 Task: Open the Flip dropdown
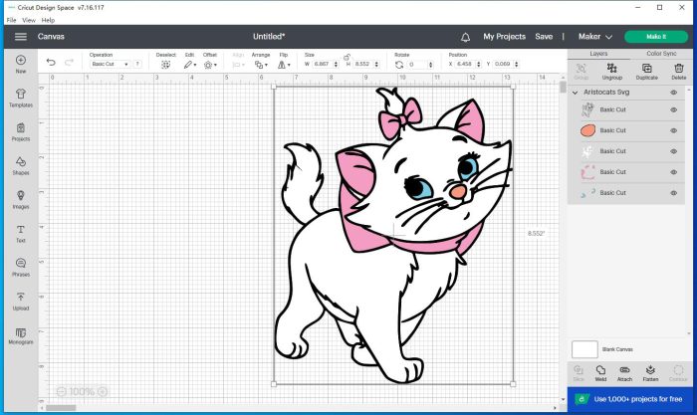tap(284, 65)
